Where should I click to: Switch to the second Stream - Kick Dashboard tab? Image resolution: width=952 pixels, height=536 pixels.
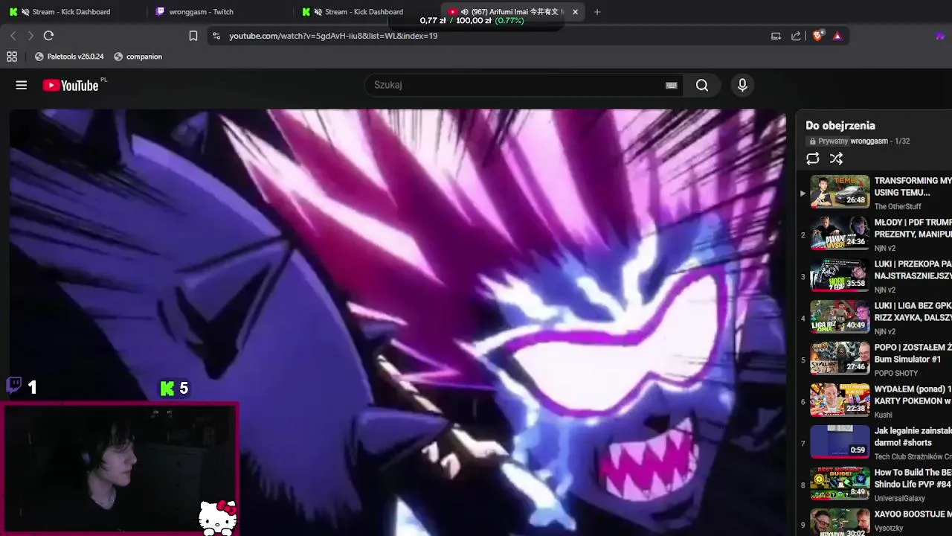[363, 12]
